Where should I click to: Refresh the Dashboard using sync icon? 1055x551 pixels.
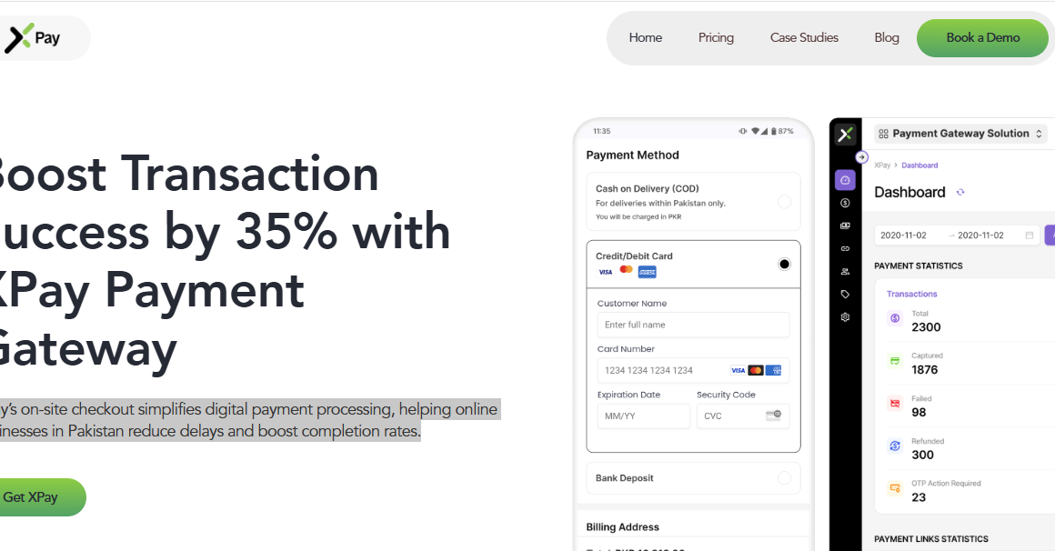pyautogui.click(x=960, y=193)
